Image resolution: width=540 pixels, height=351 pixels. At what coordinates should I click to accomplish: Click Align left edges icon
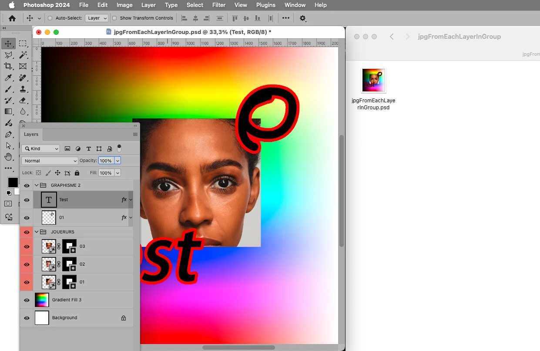point(184,18)
